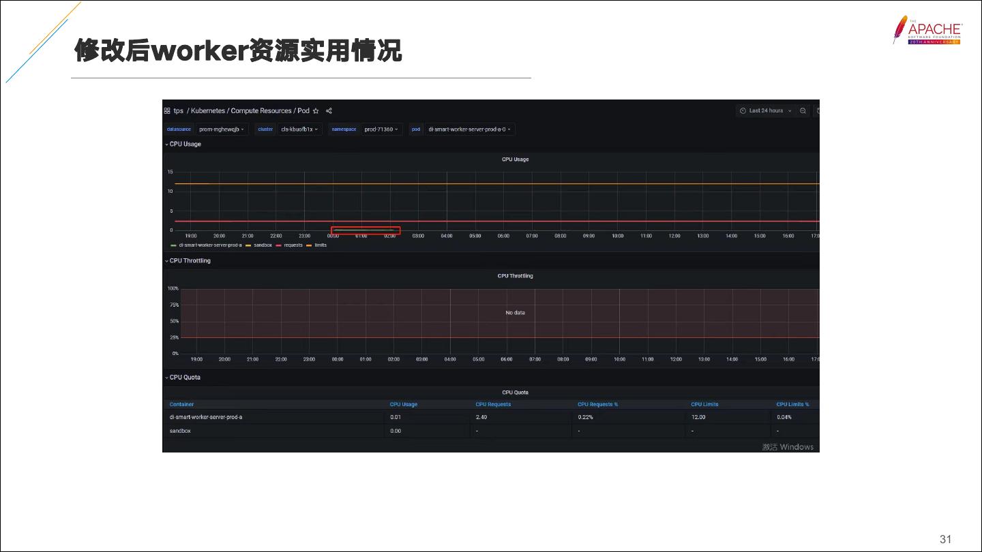Toggle the sandbox series in legend
Viewport: 982px width, 552px height.
point(263,245)
